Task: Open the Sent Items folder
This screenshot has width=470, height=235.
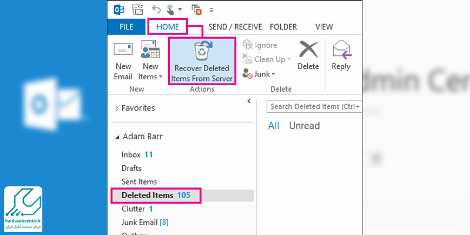Action: [139, 182]
